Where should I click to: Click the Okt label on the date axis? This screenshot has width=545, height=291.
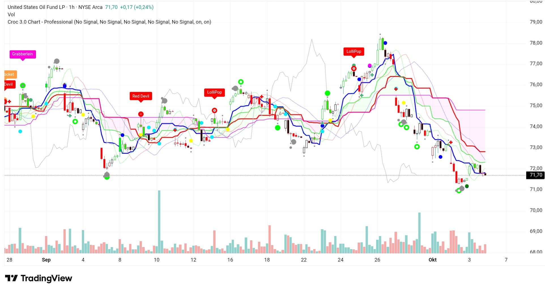(x=432, y=260)
